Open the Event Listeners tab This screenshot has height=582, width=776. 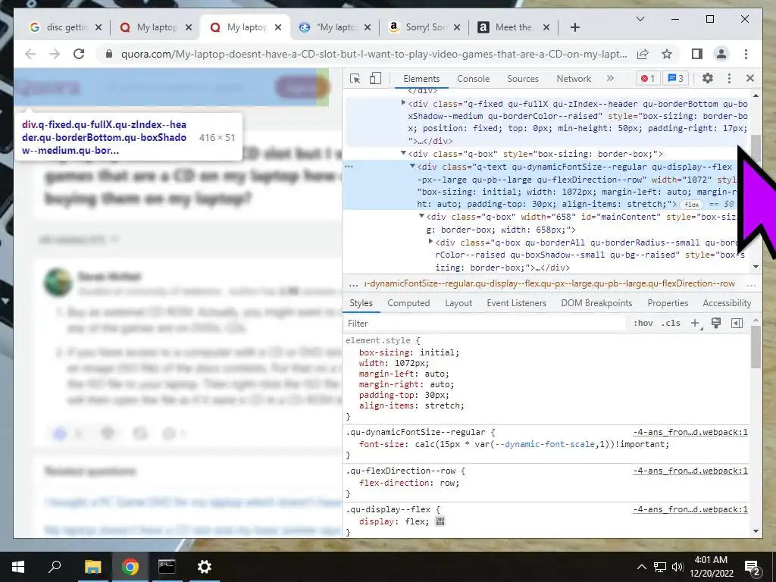point(516,303)
